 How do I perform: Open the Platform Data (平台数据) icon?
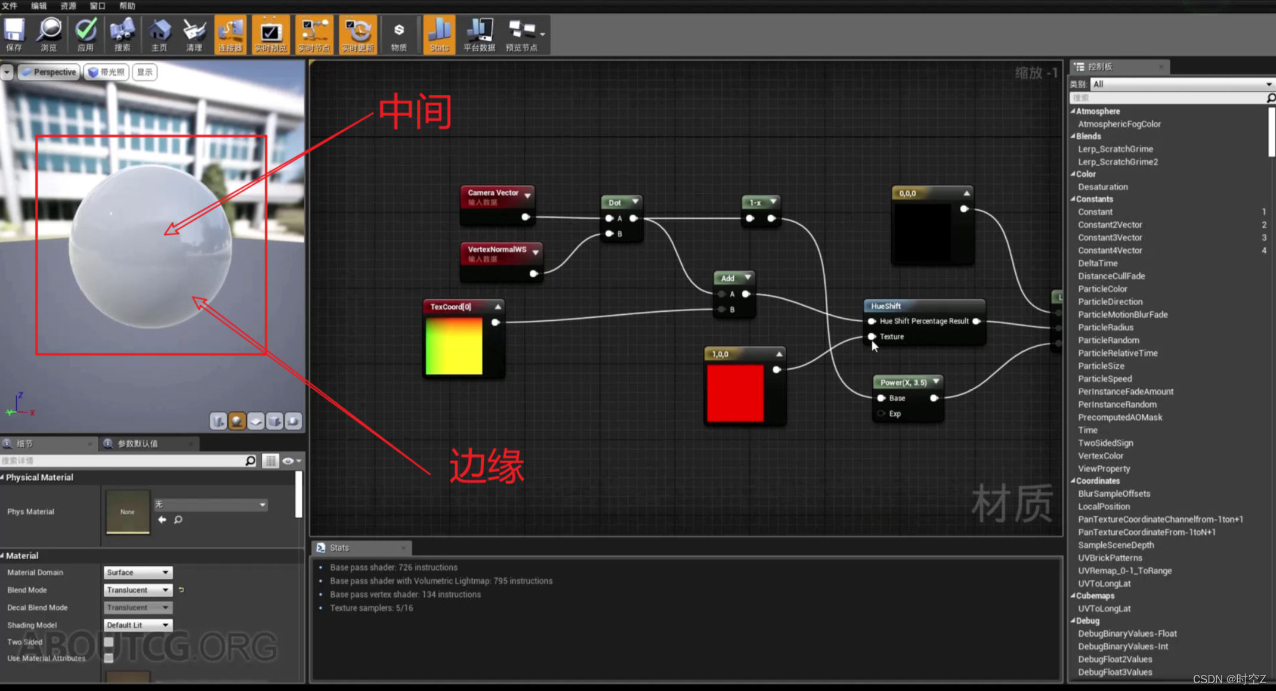click(479, 35)
